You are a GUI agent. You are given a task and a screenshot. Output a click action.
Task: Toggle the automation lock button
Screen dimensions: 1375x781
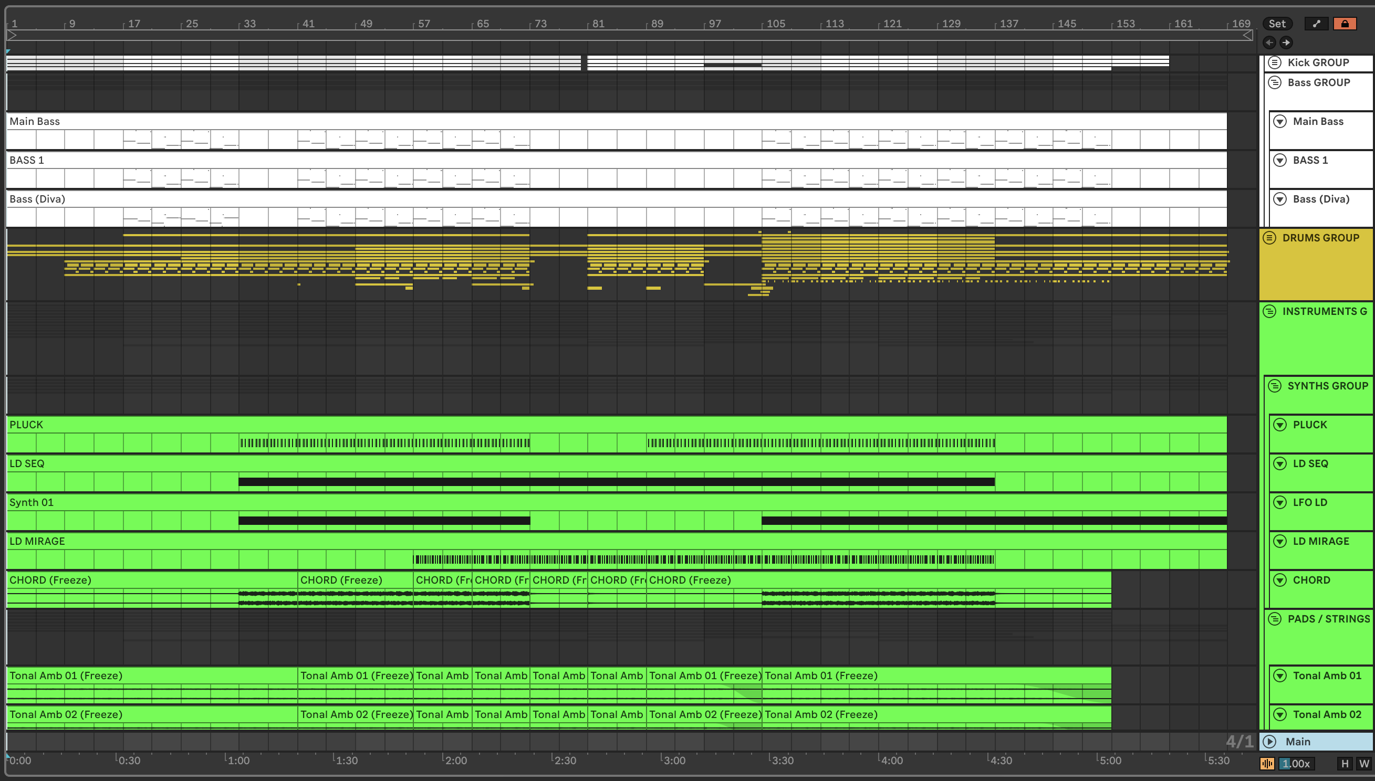click(1345, 24)
